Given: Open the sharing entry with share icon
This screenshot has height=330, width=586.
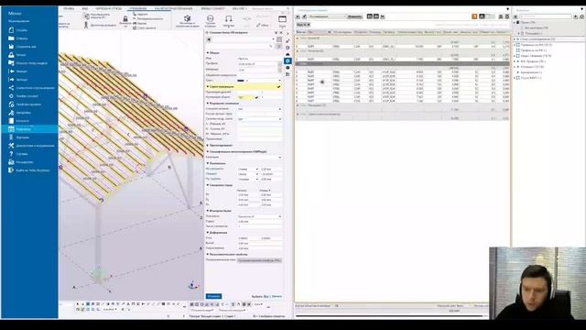Looking at the screenshot, I should pos(31,88).
